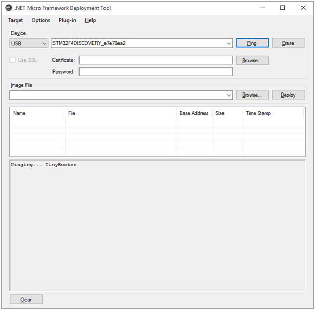Focus the Password input field
The height and width of the screenshot is (310, 315).
pyautogui.click(x=156, y=72)
